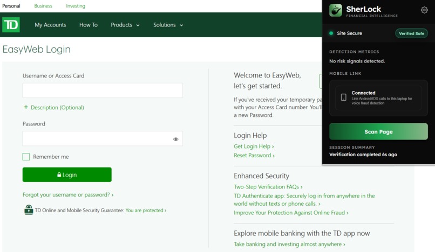Expand the Solutions dropdown menu
The image size is (435, 252).
[x=168, y=25]
